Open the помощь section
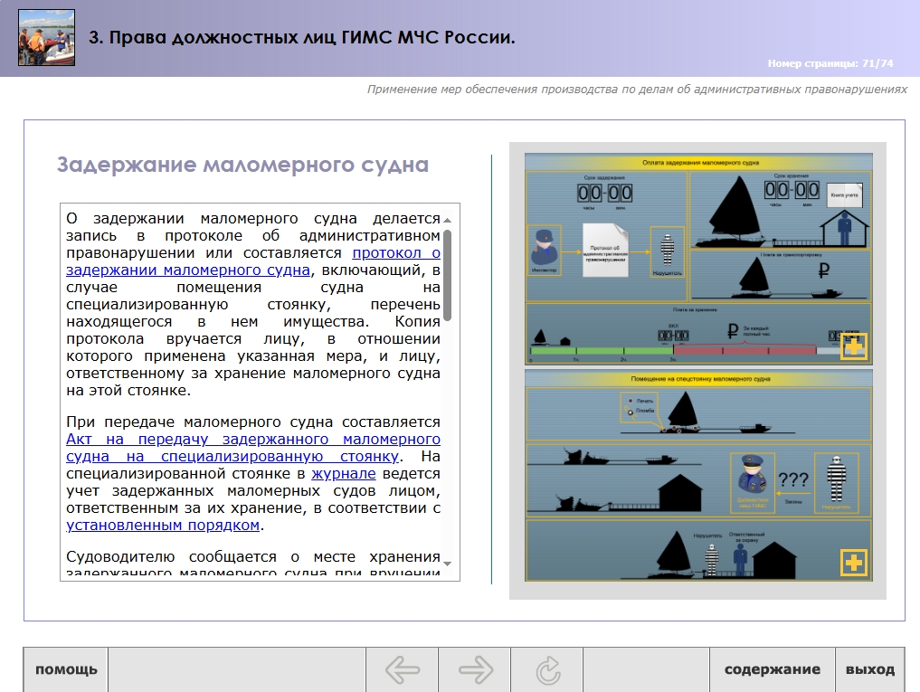The width and height of the screenshot is (920, 692). point(66,670)
